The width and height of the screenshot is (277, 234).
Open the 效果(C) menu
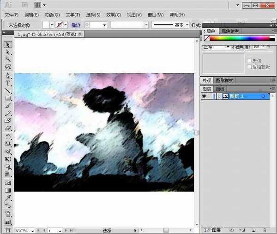[x=113, y=15]
